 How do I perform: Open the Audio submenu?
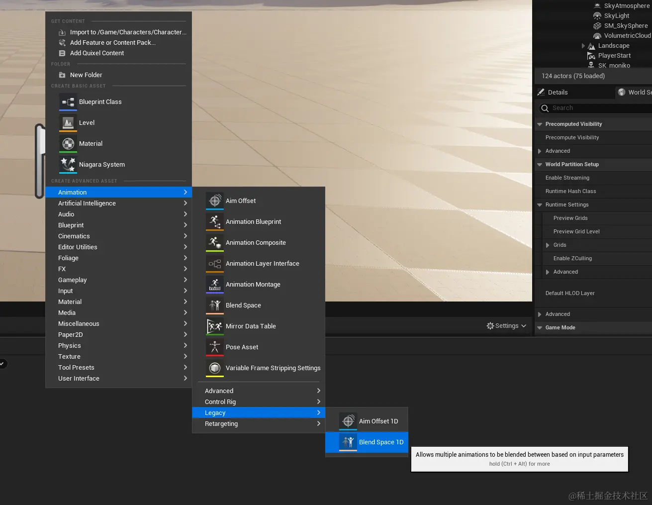[118, 214]
